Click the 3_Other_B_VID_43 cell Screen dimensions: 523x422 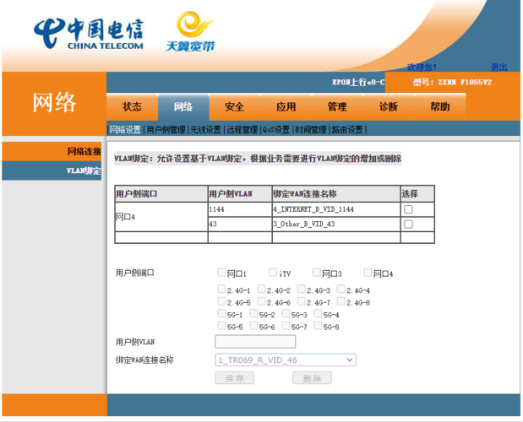point(336,225)
